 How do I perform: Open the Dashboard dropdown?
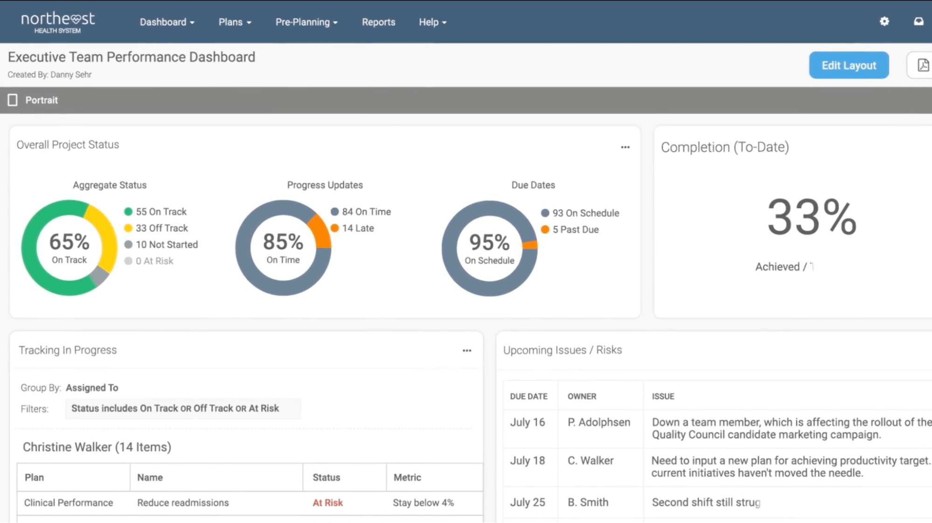[166, 22]
